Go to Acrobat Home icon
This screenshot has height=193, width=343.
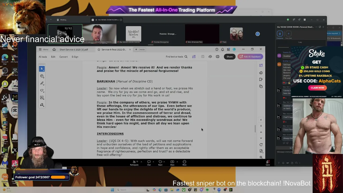pyautogui.click(x=54, y=49)
